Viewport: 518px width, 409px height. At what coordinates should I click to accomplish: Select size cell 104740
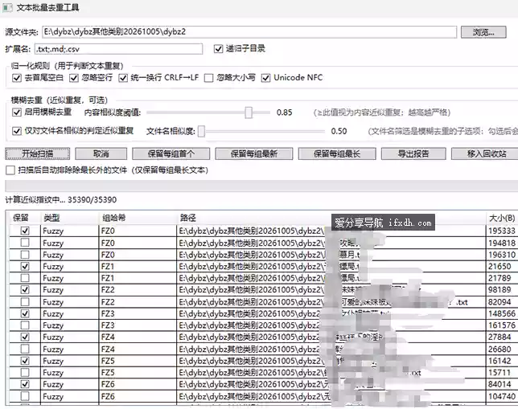502,396
